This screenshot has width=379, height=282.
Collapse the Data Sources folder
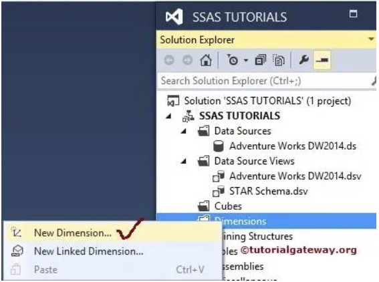click(184, 131)
